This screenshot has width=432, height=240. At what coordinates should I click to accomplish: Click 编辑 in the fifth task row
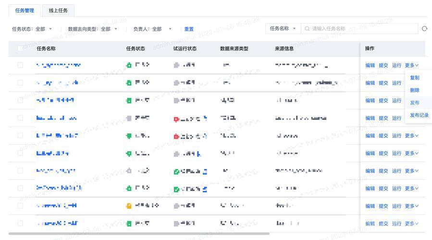point(370,136)
